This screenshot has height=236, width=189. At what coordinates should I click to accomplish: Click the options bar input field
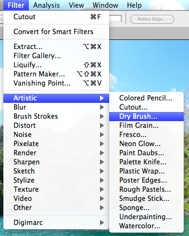[x=115, y=19]
